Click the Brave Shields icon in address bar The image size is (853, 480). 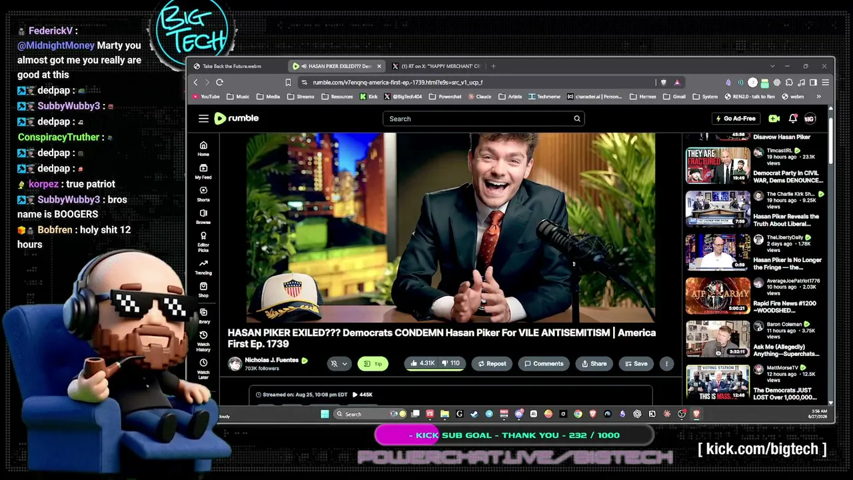click(x=664, y=83)
